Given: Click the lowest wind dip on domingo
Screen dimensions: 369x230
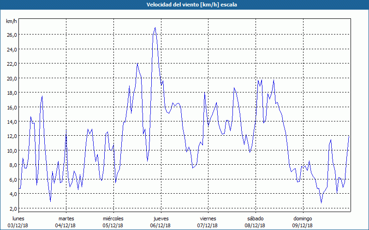Looking at the screenshot, I should (x=321, y=202).
